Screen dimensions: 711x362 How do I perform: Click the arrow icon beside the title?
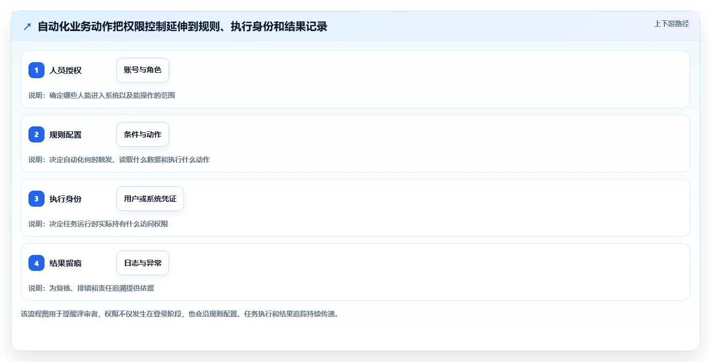(27, 26)
